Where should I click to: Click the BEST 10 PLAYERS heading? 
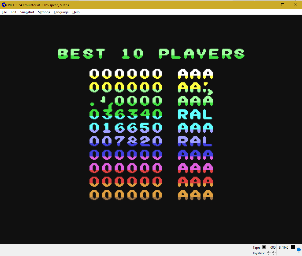[151, 54]
